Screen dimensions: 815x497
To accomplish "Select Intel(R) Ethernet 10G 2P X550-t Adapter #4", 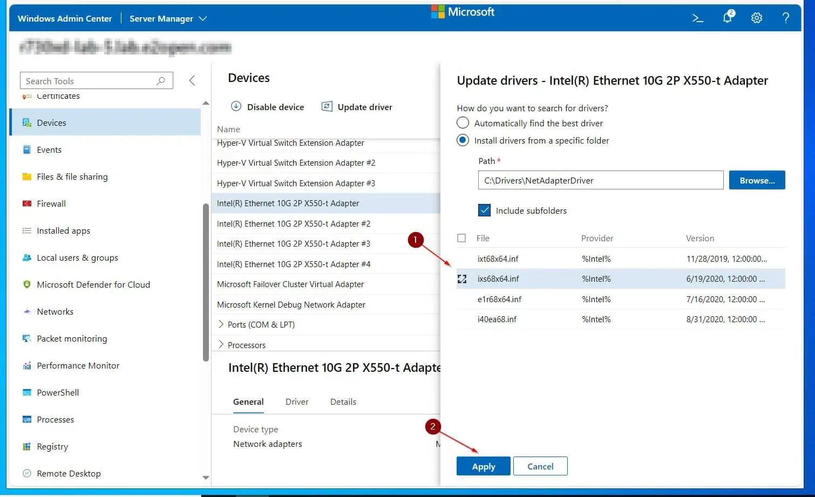I will click(x=326, y=264).
